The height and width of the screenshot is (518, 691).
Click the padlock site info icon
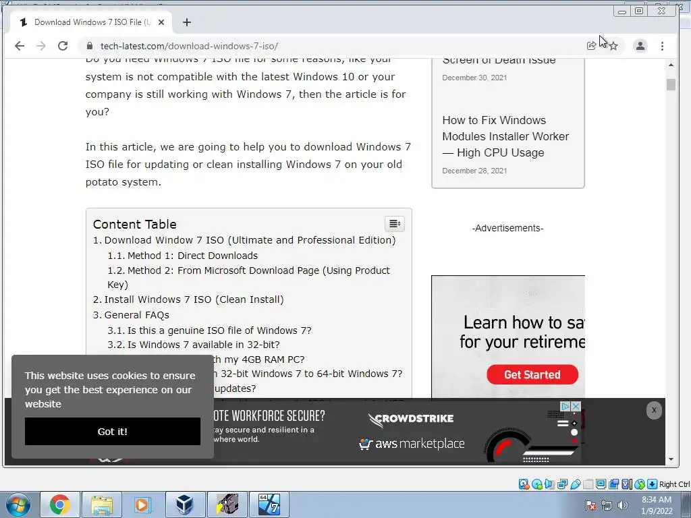[90, 46]
